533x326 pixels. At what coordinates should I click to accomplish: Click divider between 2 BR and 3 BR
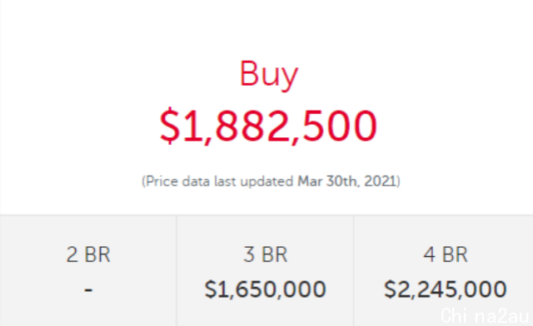[177, 270]
